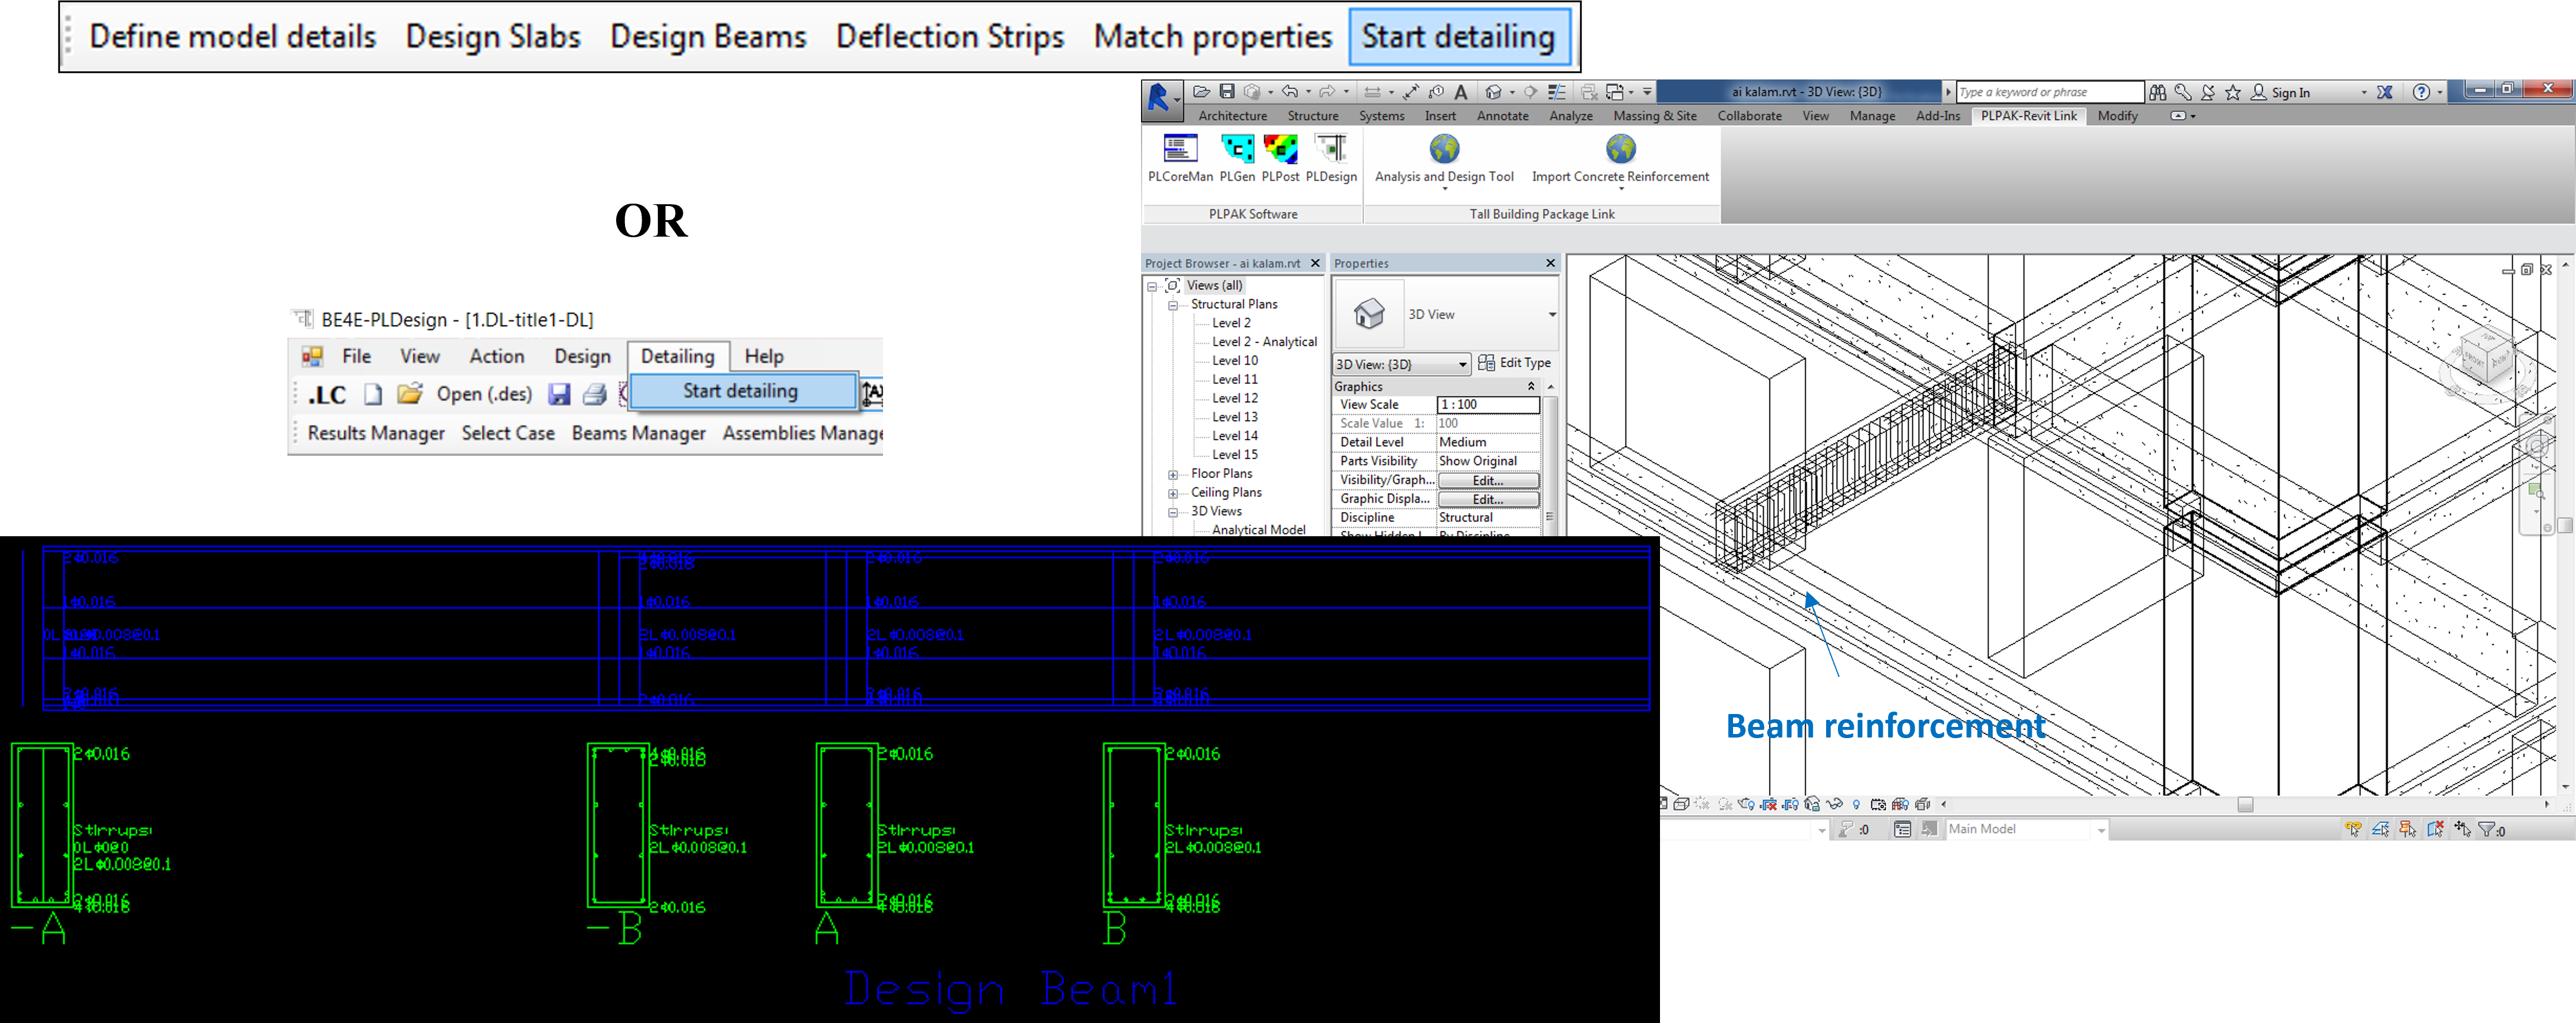The height and width of the screenshot is (1023, 2576).
Task: Click Edit button for Visibility/Graphics
Action: pyautogui.click(x=1487, y=480)
